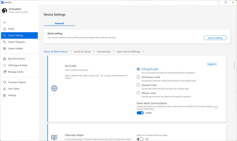The height and width of the screenshot is (141, 237).
Task: Click the Full-speed mode label link
Action: click(150, 69)
